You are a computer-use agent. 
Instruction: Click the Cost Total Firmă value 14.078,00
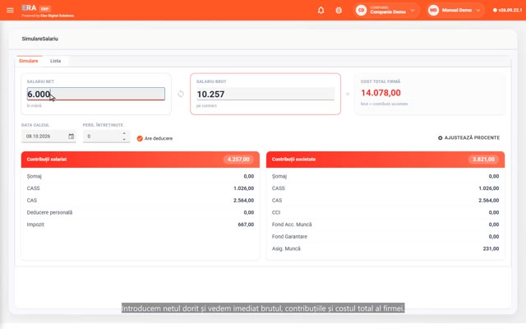(381, 93)
